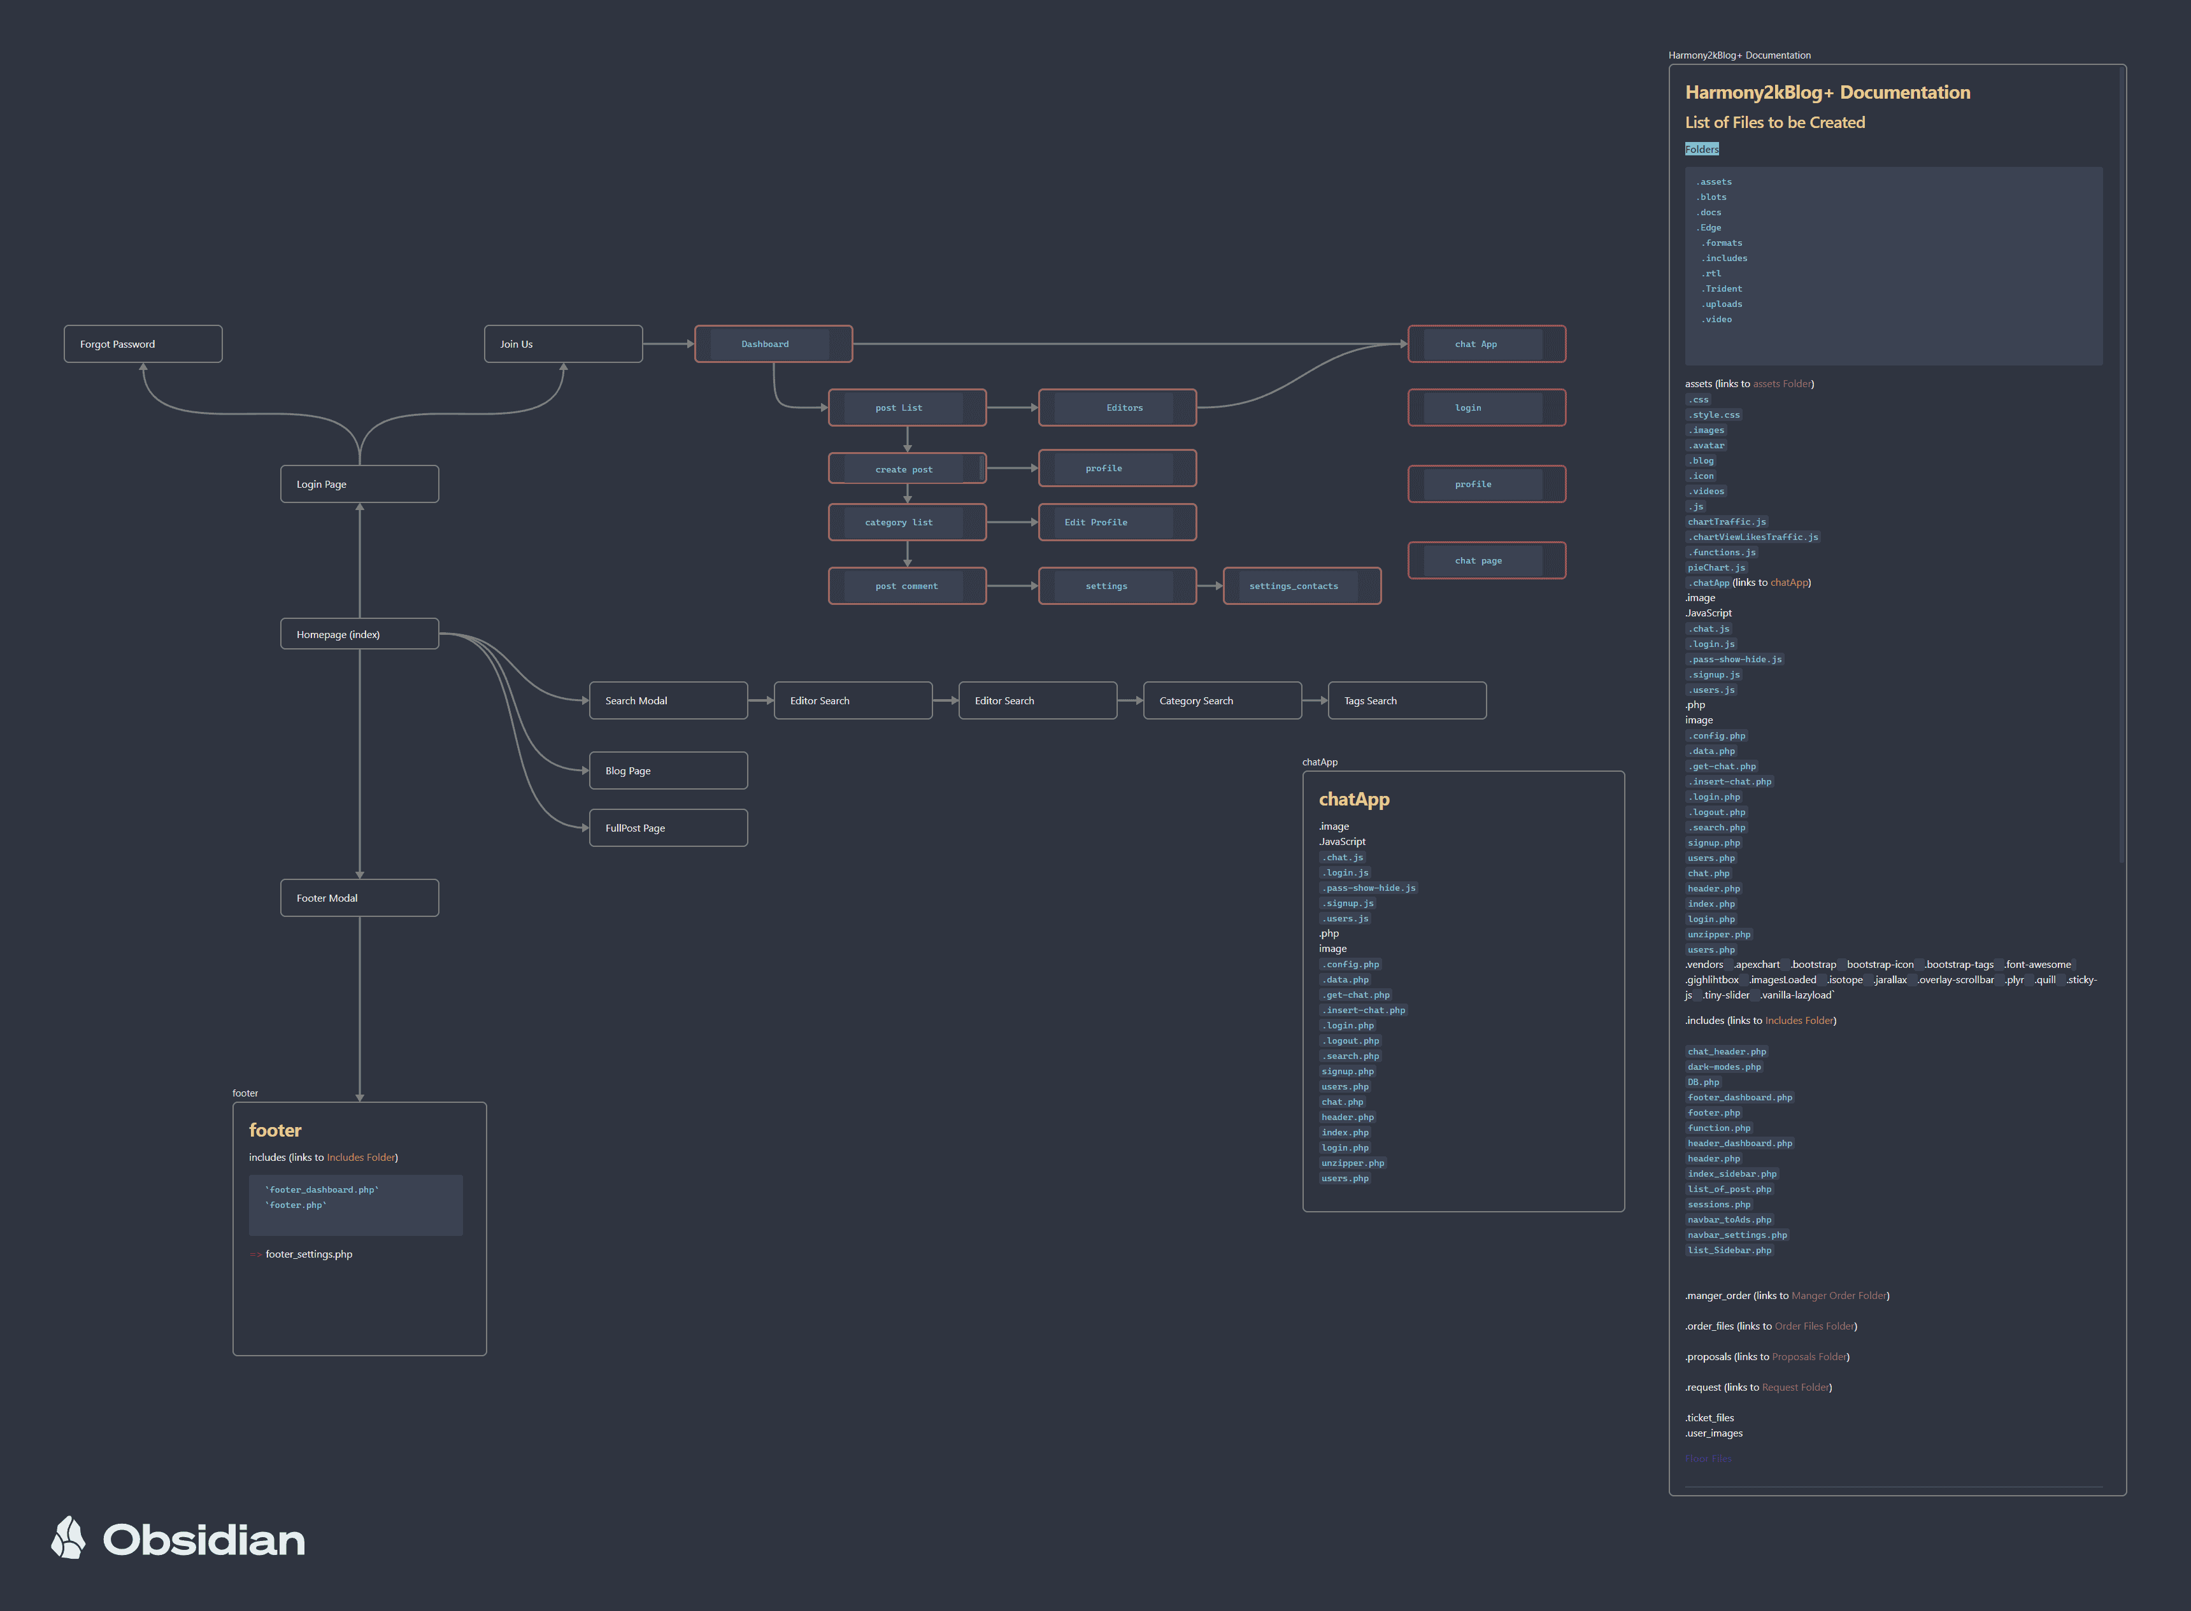
Task: Click the Dashboard canvas node
Action: click(x=774, y=344)
